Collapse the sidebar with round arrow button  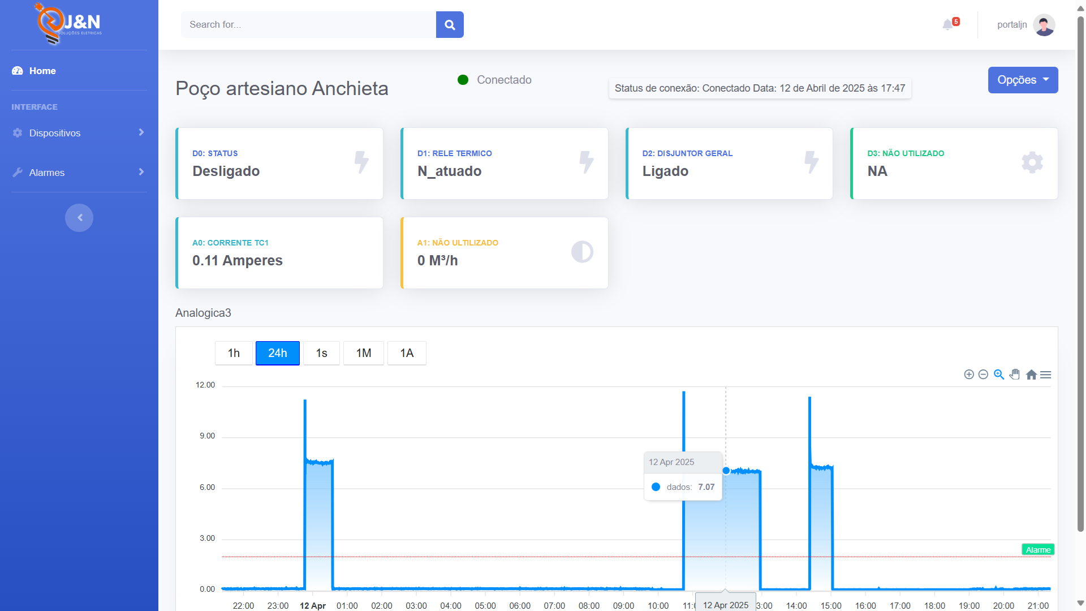coord(79,218)
